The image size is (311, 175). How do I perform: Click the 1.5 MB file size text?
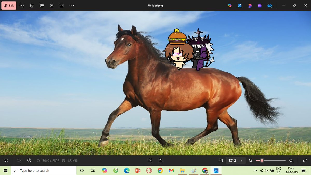72,161
